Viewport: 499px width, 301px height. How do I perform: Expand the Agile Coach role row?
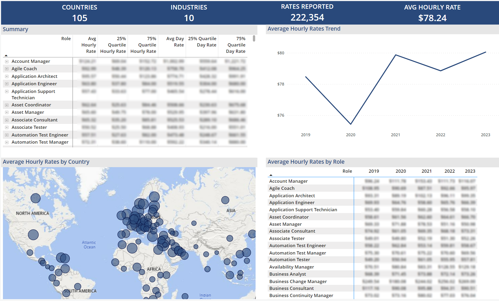point(6,68)
